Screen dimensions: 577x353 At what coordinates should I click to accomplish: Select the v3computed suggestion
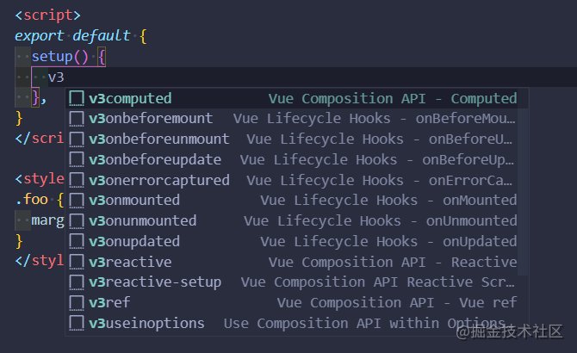pyautogui.click(x=130, y=98)
